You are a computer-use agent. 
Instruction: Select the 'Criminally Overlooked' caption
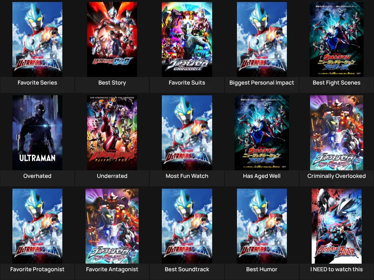(x=336, y=176)
